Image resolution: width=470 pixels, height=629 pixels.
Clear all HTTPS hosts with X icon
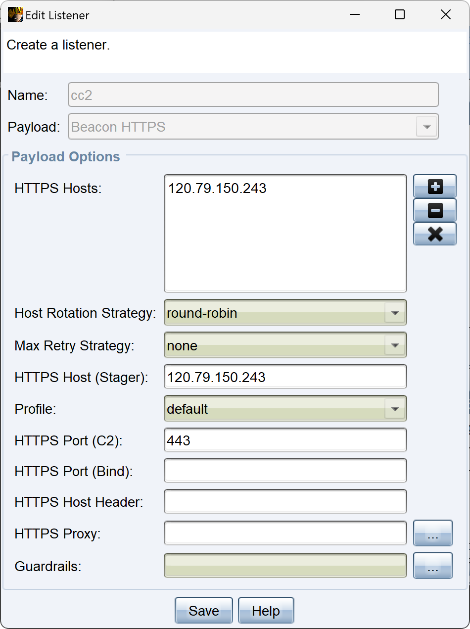click(434, 234)
